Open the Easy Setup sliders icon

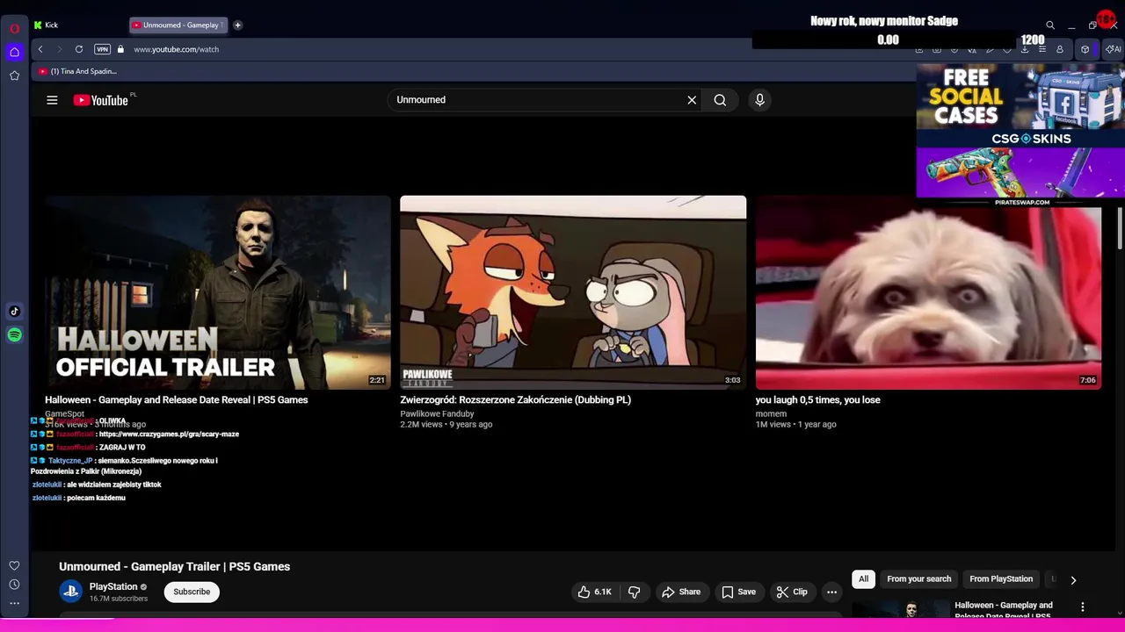pos(1042,49)
